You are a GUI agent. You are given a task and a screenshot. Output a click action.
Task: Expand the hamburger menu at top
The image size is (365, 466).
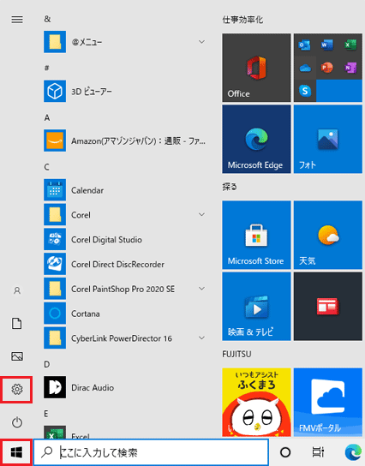point(17,20)
